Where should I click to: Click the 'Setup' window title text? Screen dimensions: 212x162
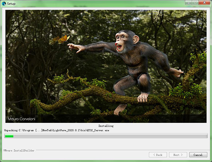[x=11, y=4]
